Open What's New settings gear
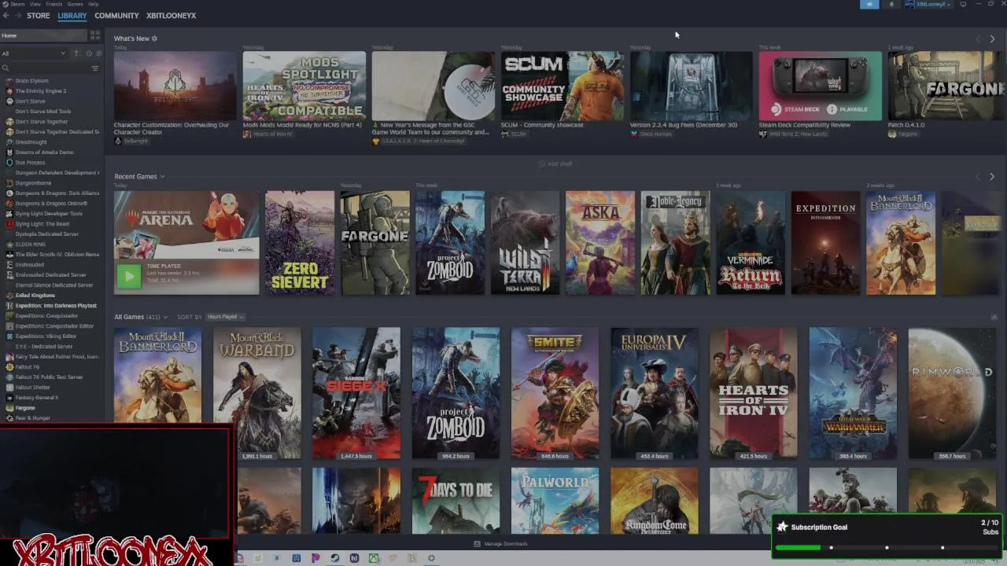This screenshot has width=1007, height=566. point(154,39)
